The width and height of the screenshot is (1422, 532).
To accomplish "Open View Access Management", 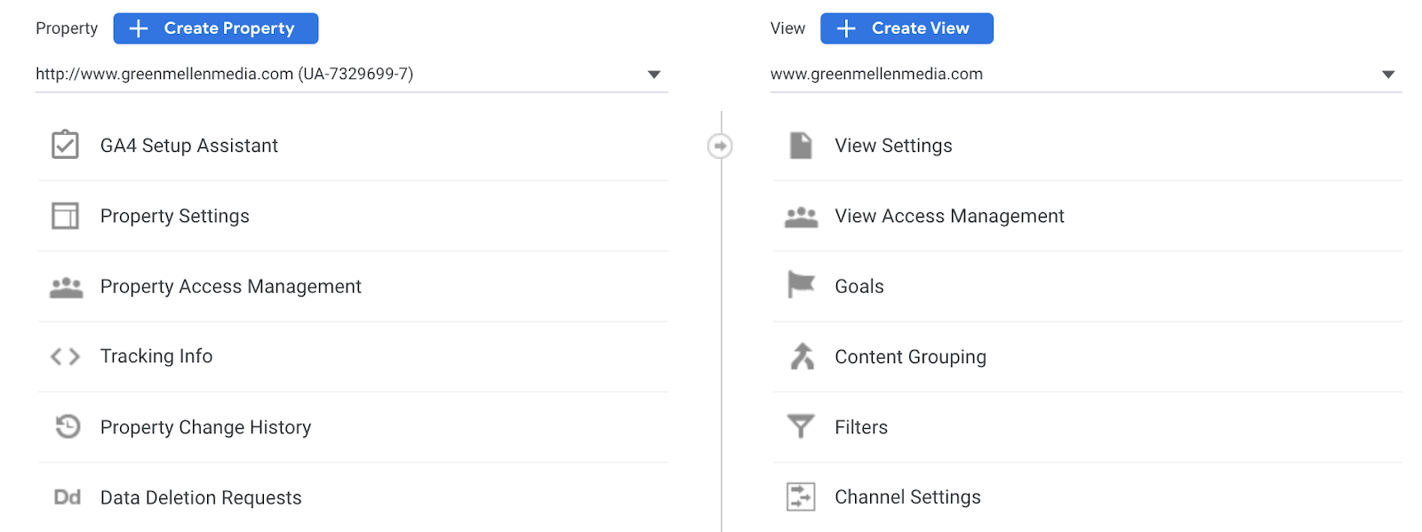I will pos(949,216).
